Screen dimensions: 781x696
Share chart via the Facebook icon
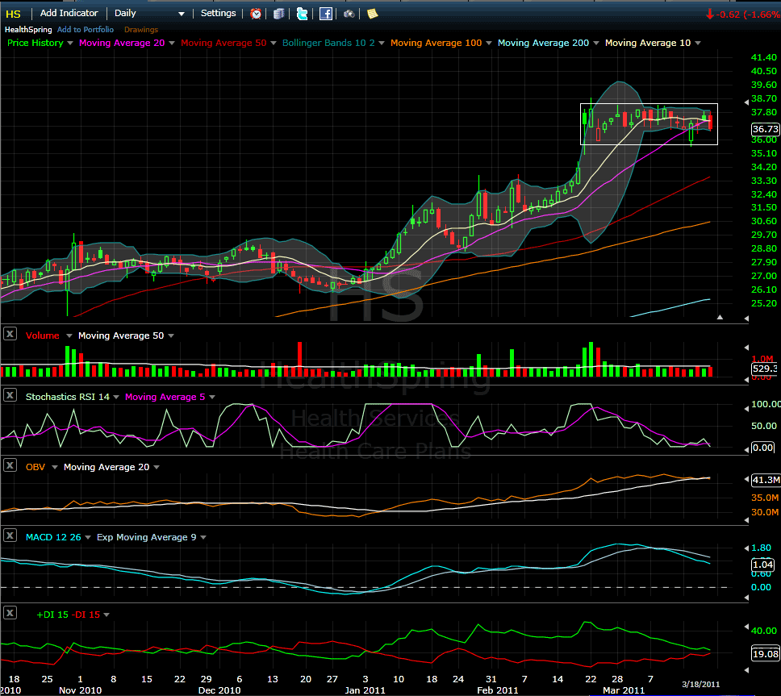click(x=326, y=14)
